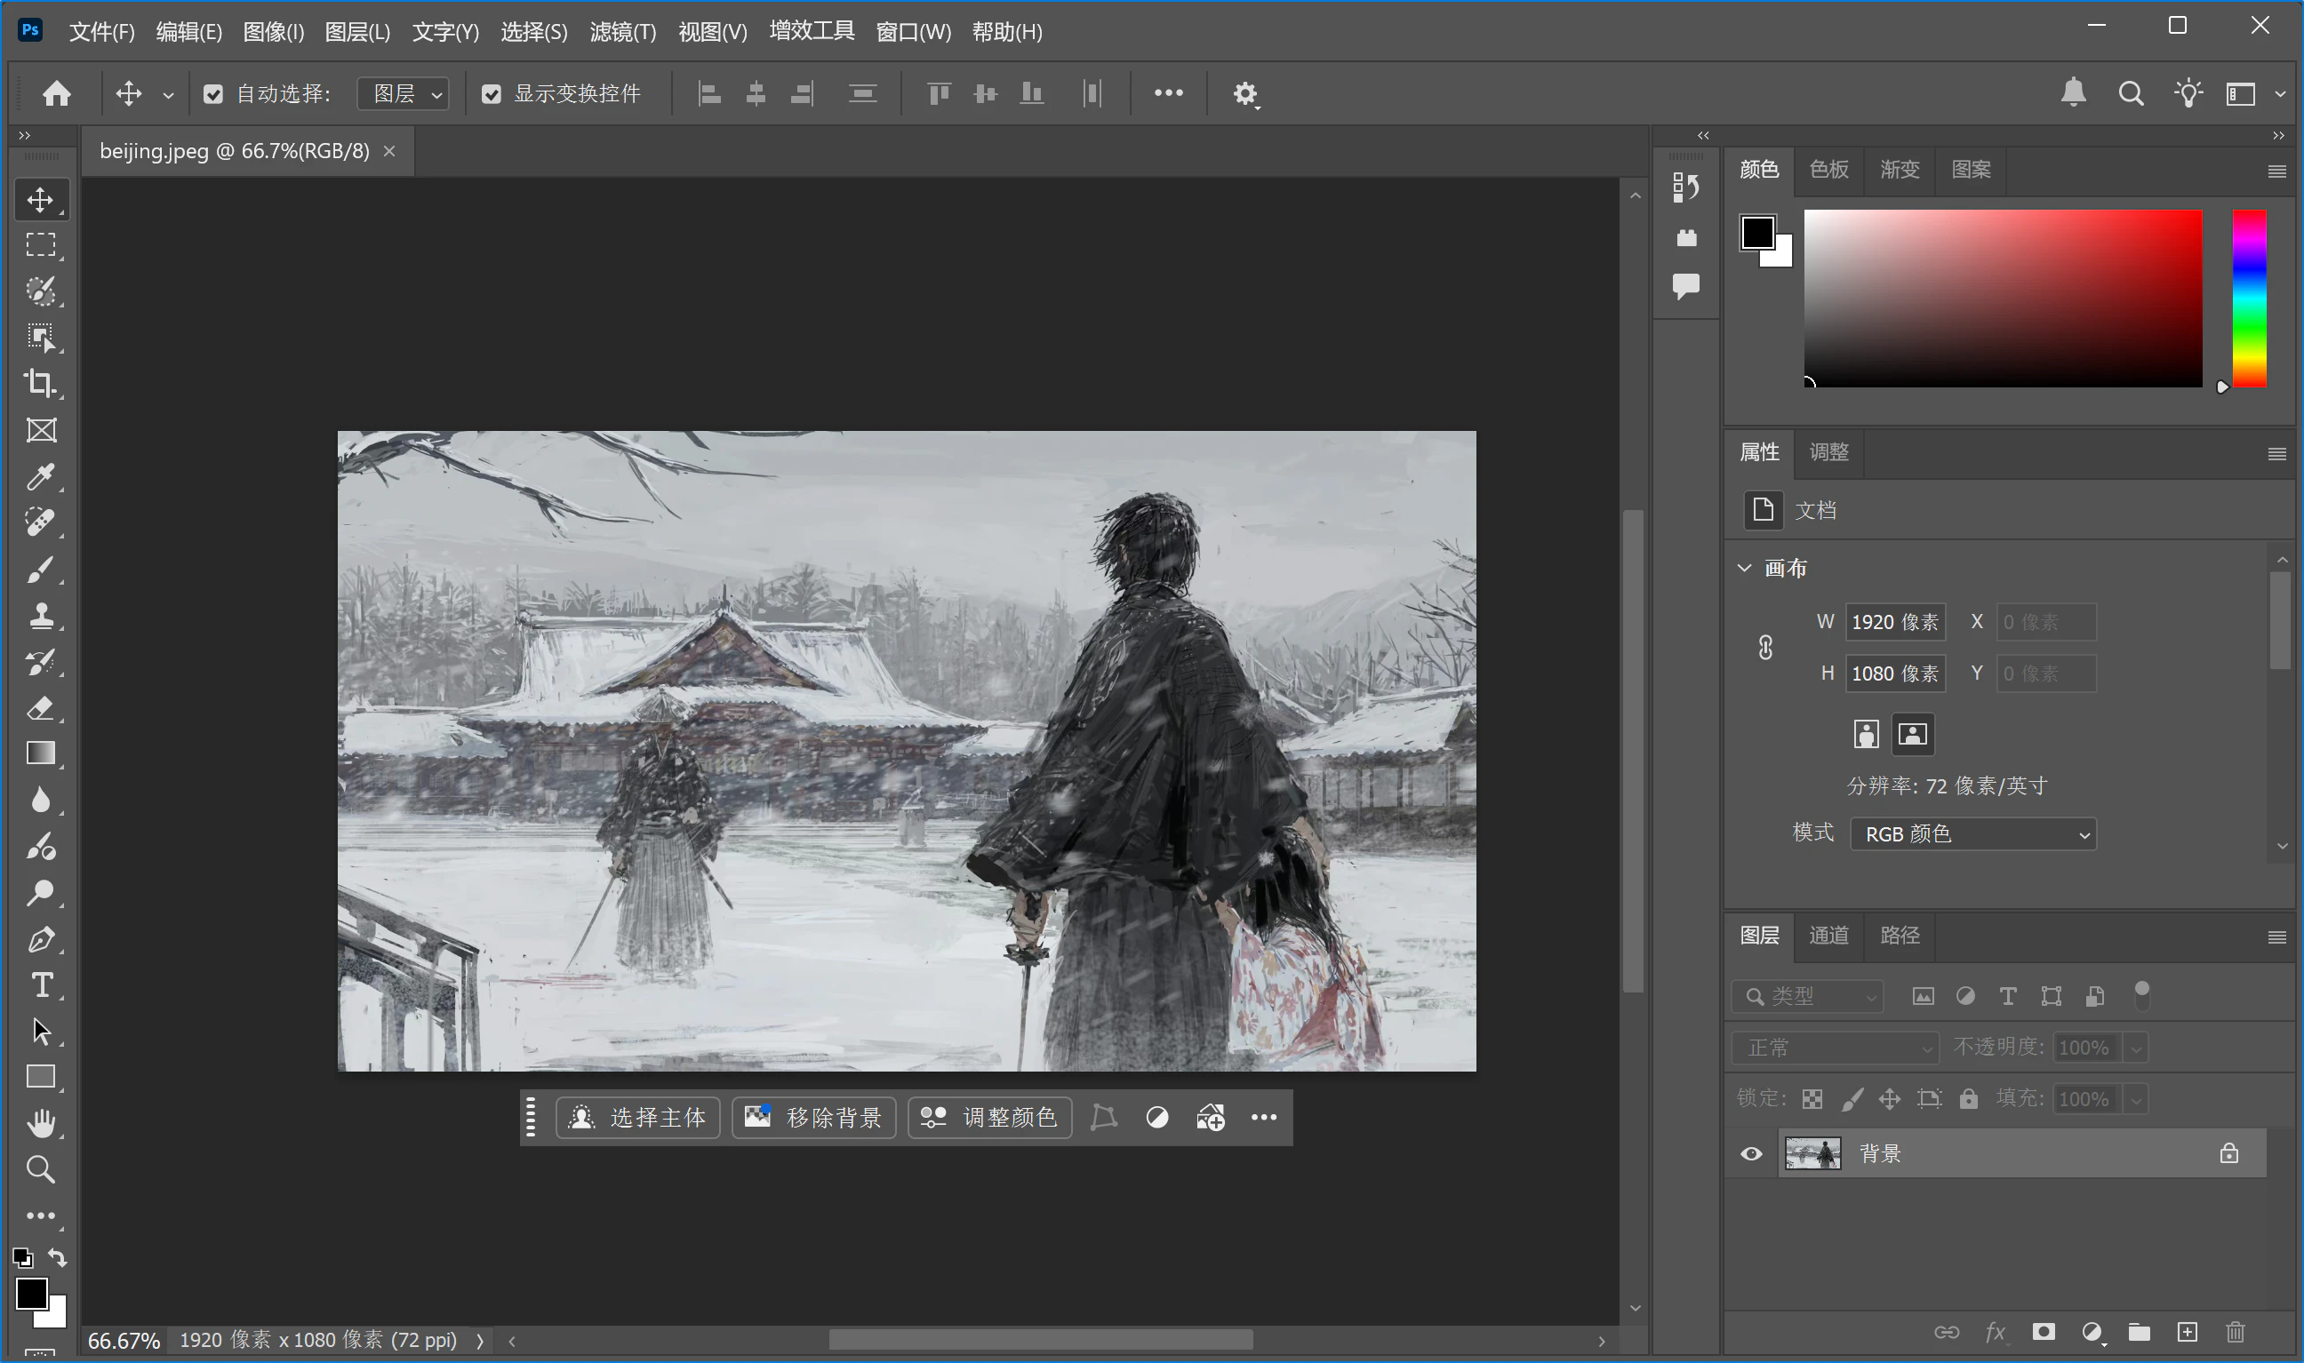Select the Hand tool

click(40, 1123)
